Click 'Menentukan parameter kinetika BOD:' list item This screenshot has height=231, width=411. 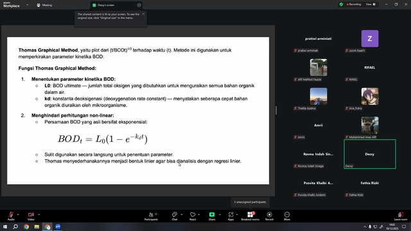pyautogui.click(x=73, y=79)
